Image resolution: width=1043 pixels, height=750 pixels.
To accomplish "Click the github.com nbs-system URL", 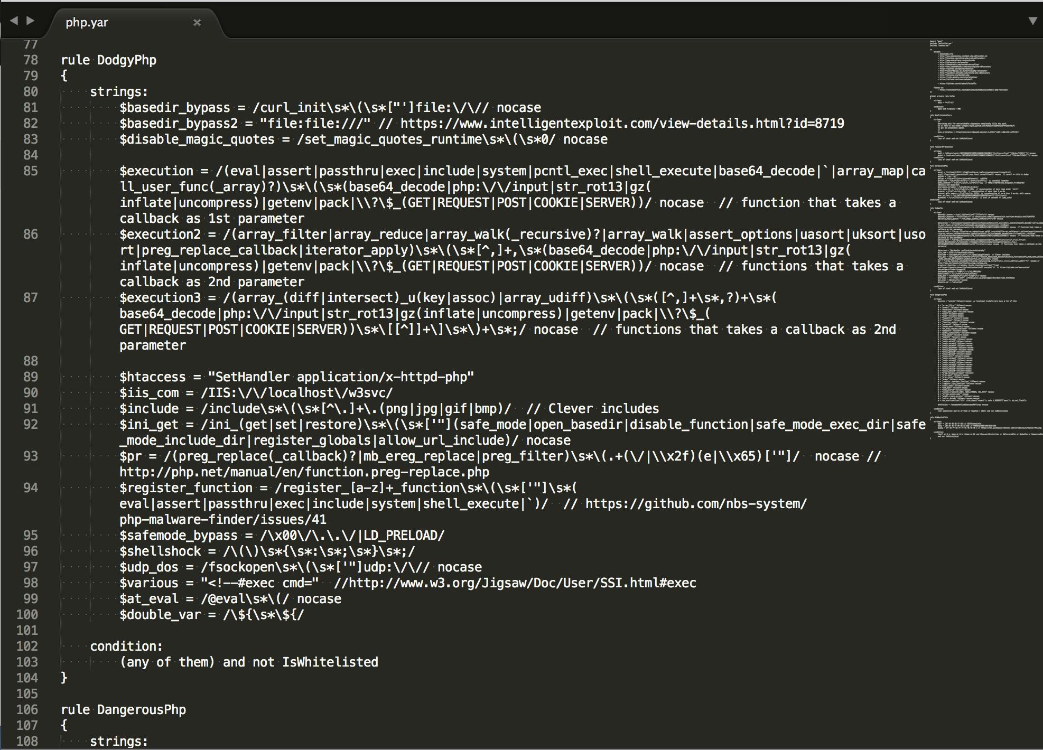I will [x=696, y=504].
